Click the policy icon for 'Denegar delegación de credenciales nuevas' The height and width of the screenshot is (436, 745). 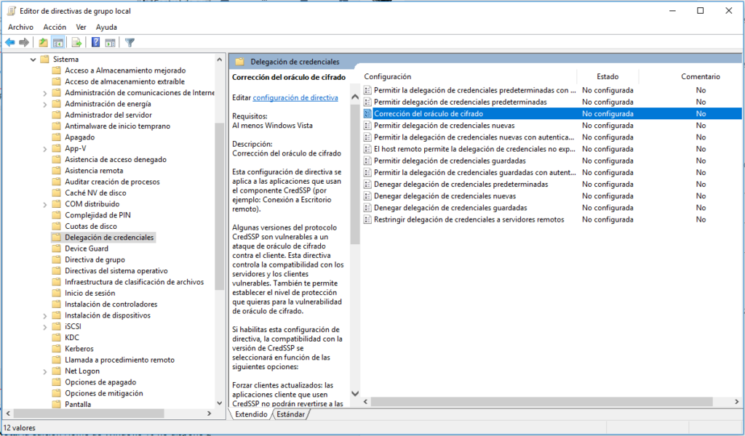(x=367, y=196)
